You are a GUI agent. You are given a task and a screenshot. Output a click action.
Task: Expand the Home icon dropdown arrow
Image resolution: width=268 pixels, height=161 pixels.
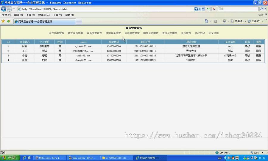coord(211,21)
